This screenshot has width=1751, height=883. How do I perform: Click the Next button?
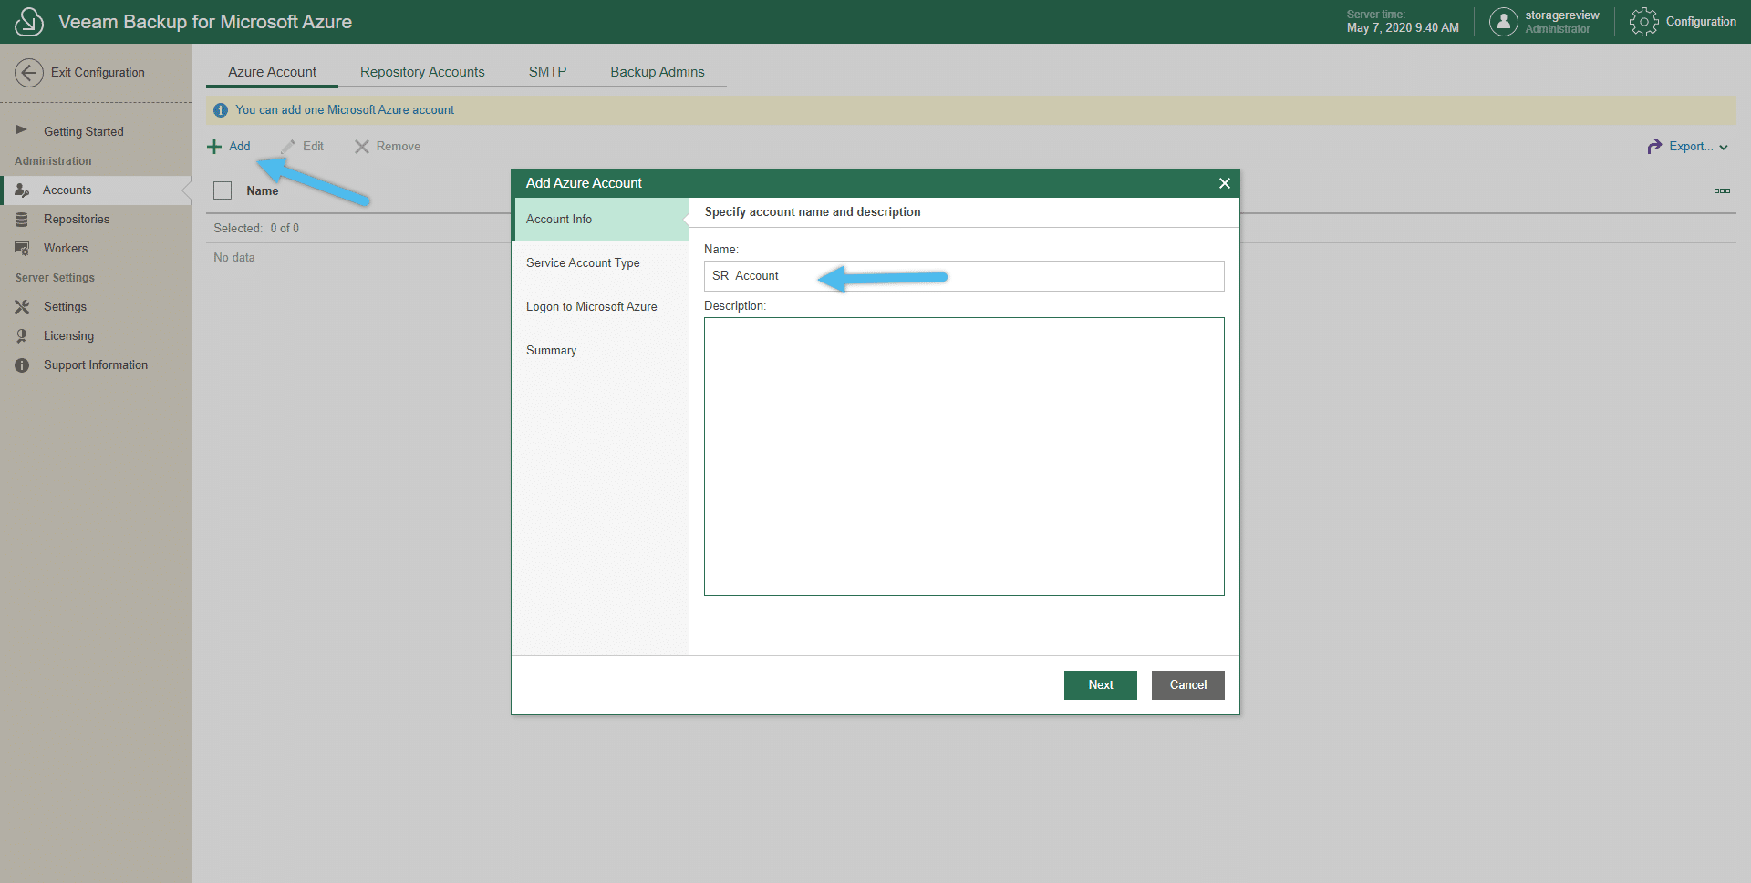(x=1100, y=685)
